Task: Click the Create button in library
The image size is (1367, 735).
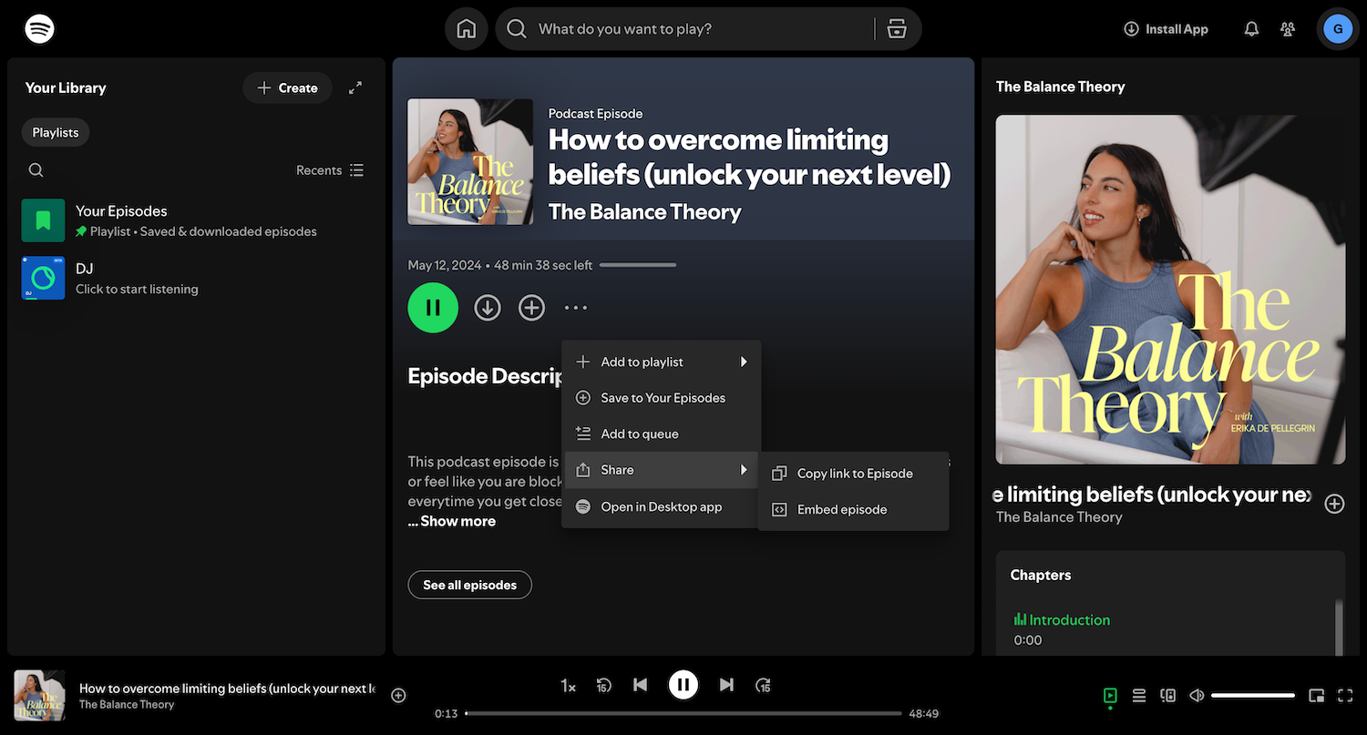Action: 287,87
